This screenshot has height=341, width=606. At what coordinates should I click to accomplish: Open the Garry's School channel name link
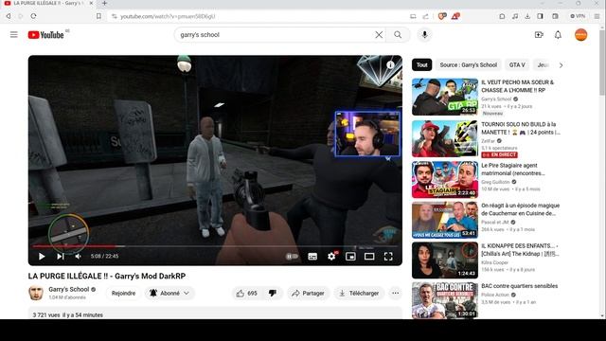click(x=69, y=289)
